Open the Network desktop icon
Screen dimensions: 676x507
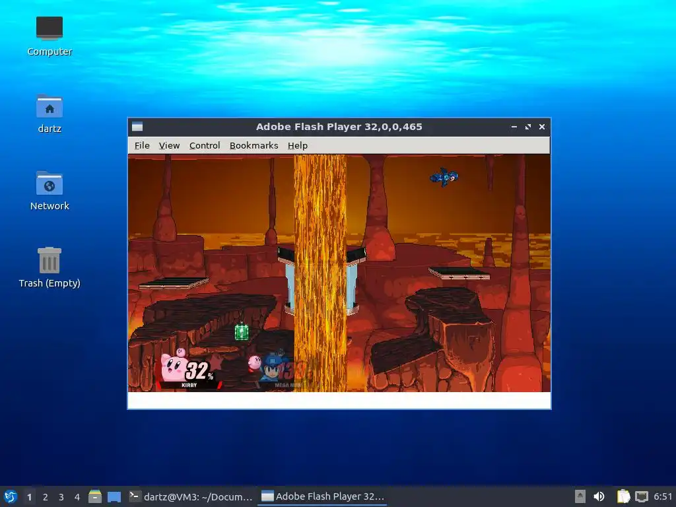coord(49,191)
